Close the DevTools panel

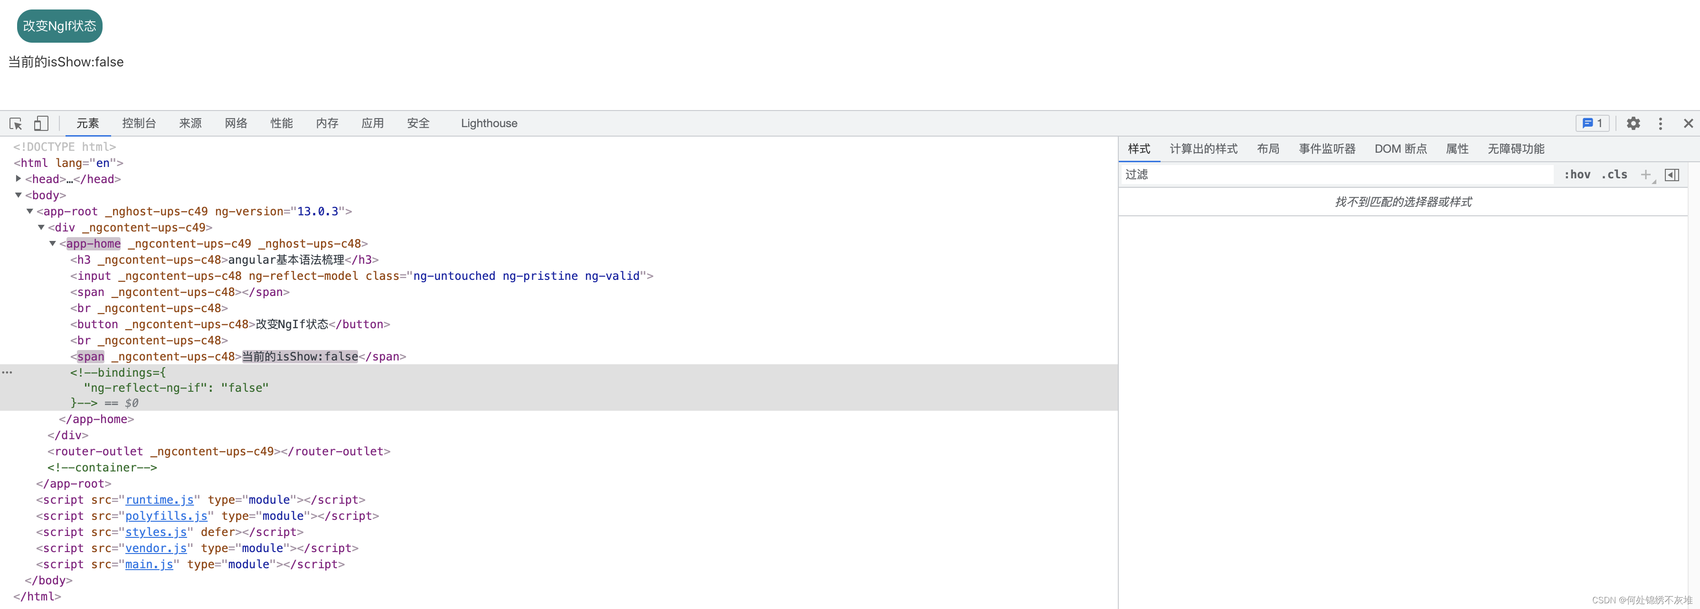pos(1688,123)
